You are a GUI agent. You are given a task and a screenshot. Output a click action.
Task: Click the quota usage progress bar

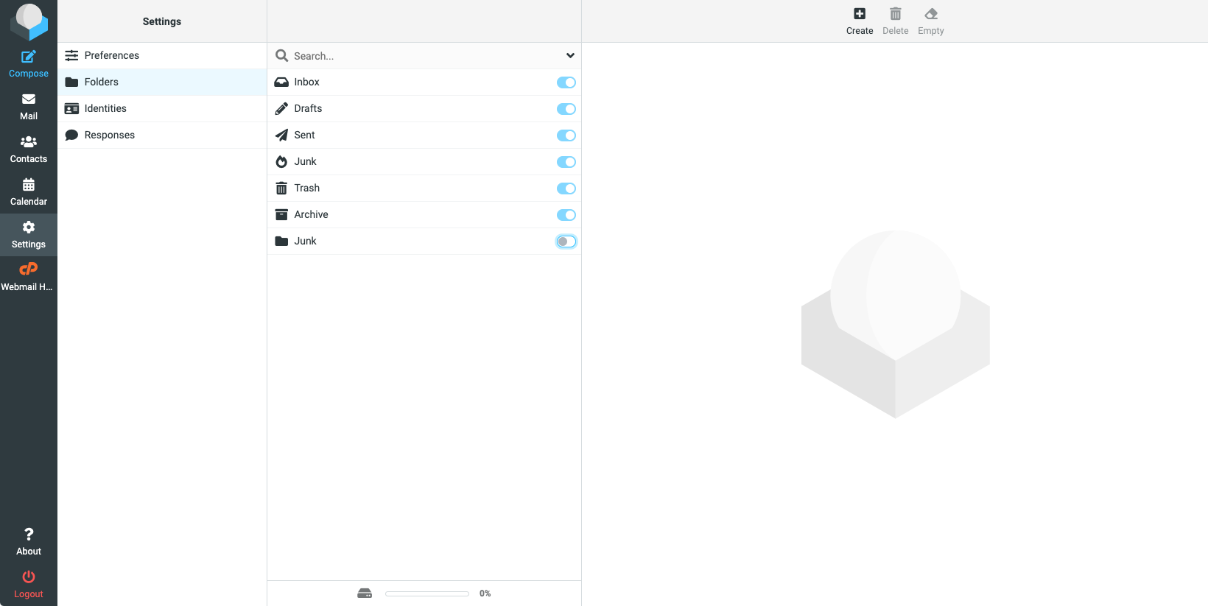tap(427, 593)
